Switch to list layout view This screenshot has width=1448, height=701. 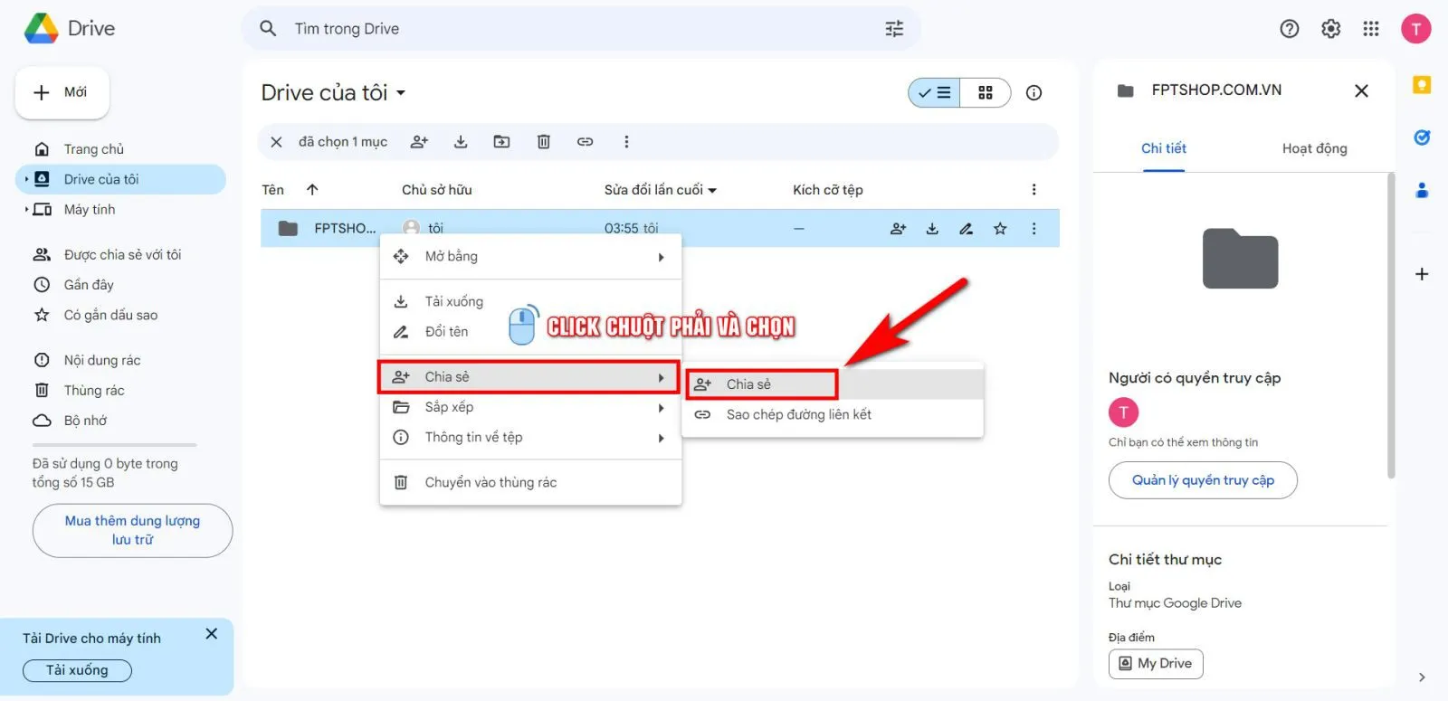[x=934, y=92]
